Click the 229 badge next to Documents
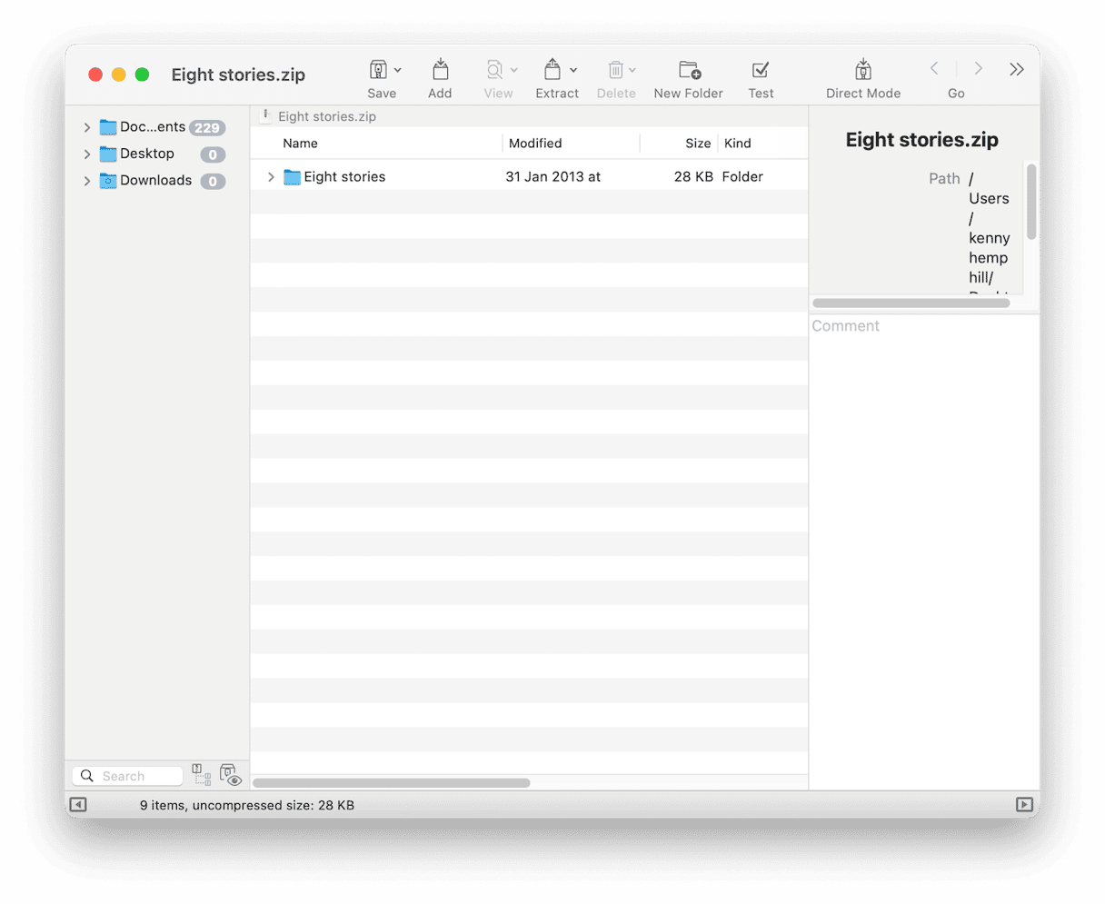The width and height of the screenshot is (1105, 904). pyautogui.click(x=207, y=128)
